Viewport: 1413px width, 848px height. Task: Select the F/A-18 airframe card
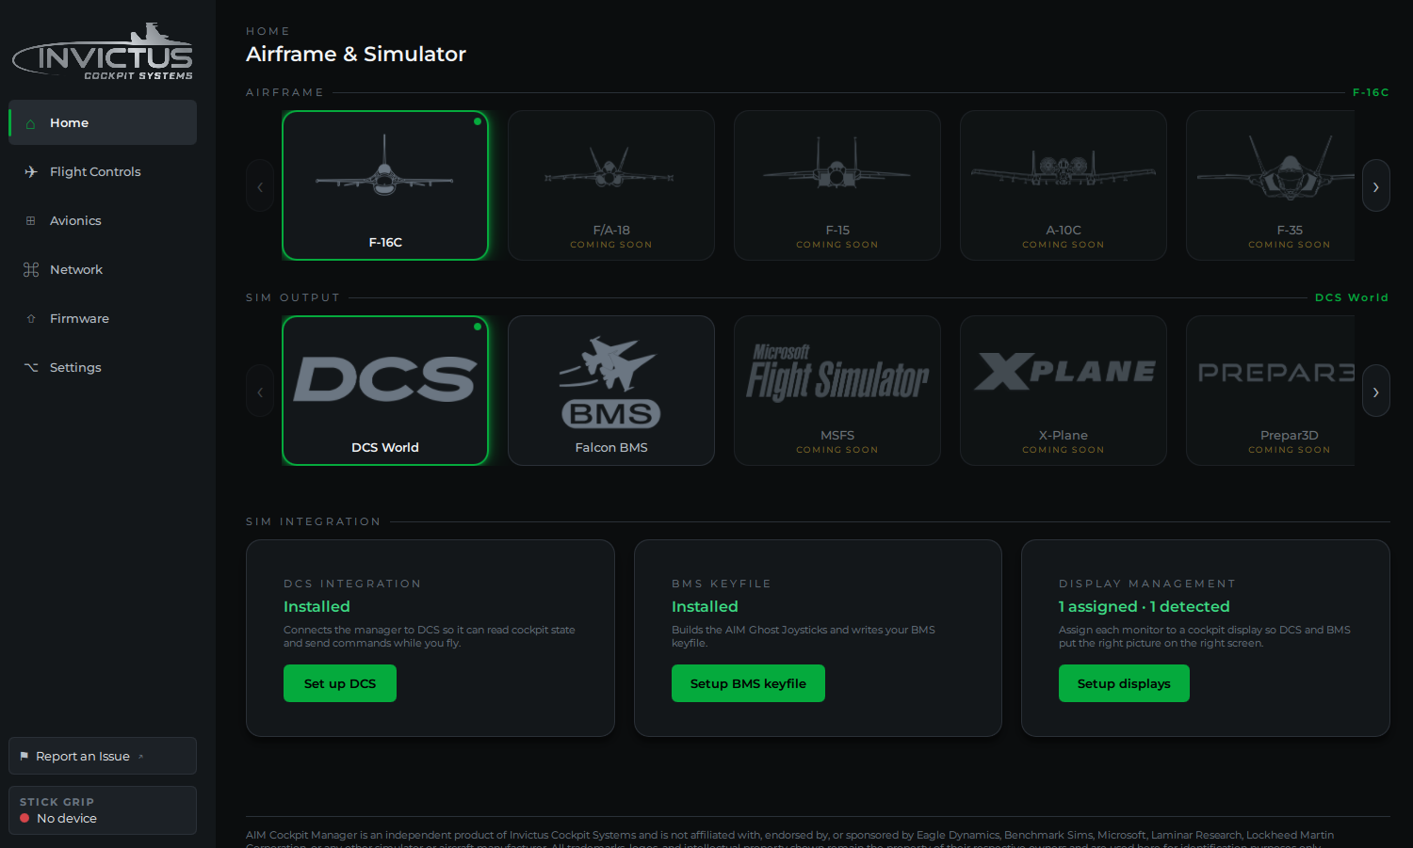tap(611, 185)
